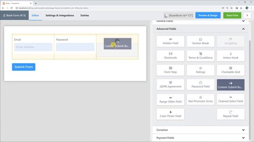Click the Email Address input field
254x142 pixels.
(33, 47)
